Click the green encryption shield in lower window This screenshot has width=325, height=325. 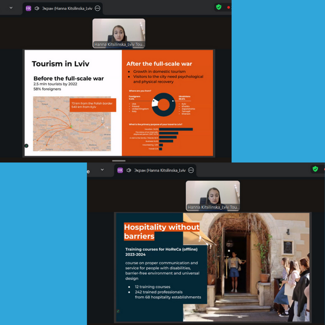[315, 169]
